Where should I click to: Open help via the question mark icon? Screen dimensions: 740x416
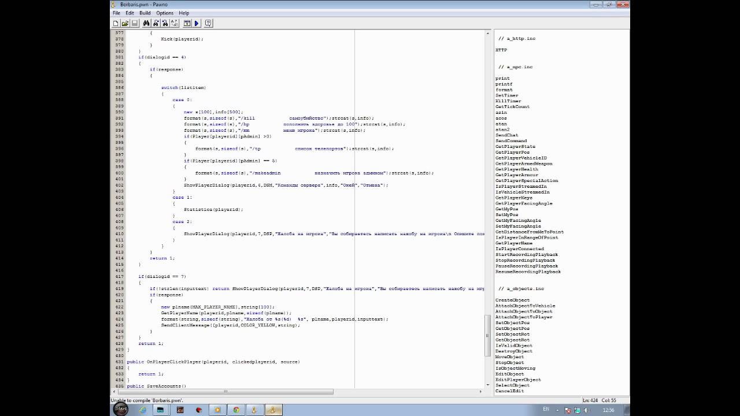[x=208, y=23]
